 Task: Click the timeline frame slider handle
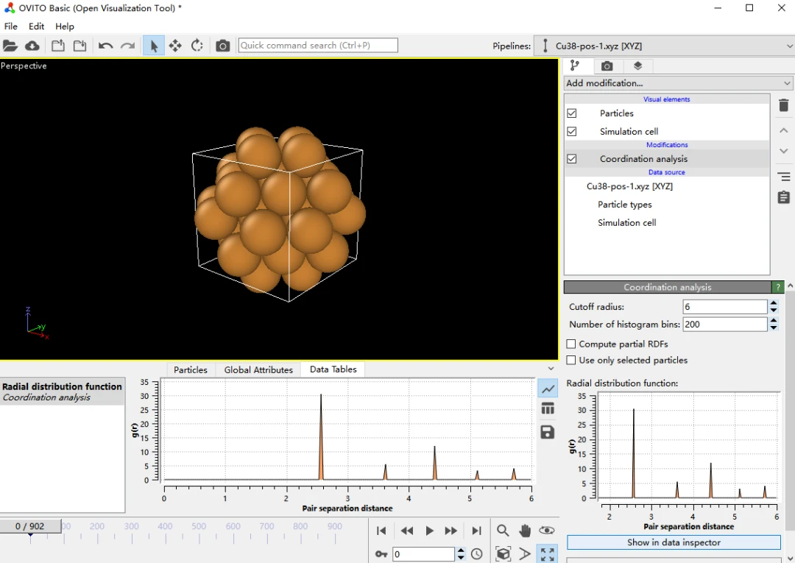[30, 526]
